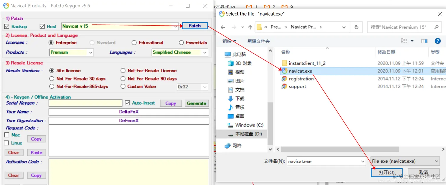Select the navicat.exe file
The height and width of the screenshot is (185, 446).
pyautogui.click(x=297, y=71)
